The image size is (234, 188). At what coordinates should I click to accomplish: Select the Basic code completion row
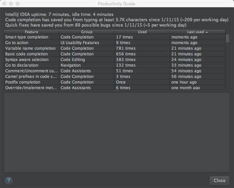114,54
